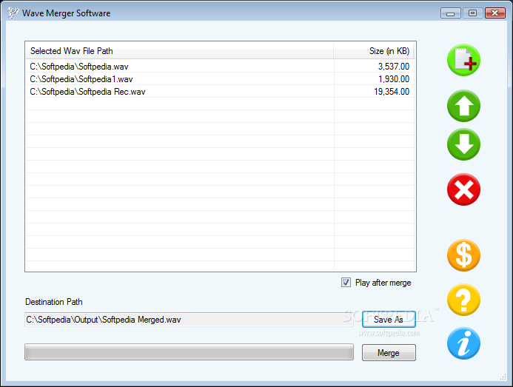Open purchase page via orange dollar icon
513x387 pixels.
click(x=463, y=255)
